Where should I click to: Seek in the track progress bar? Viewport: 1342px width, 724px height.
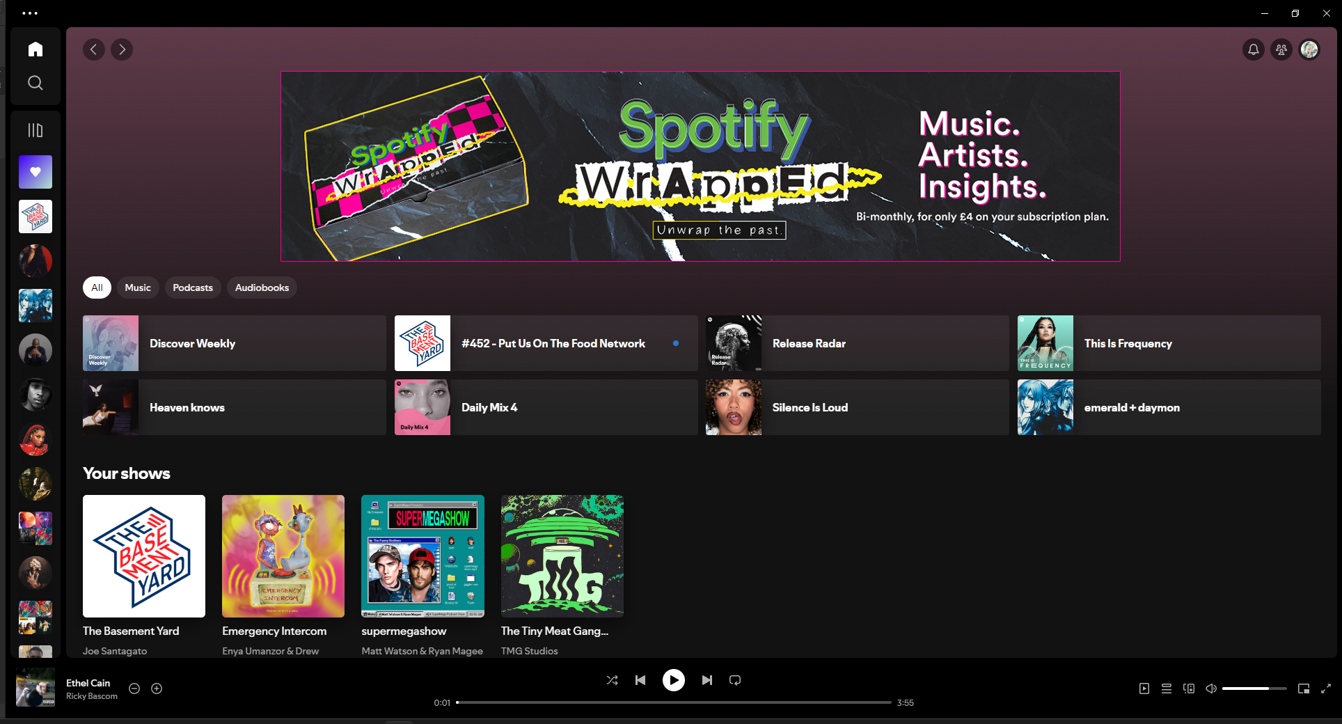674,702
